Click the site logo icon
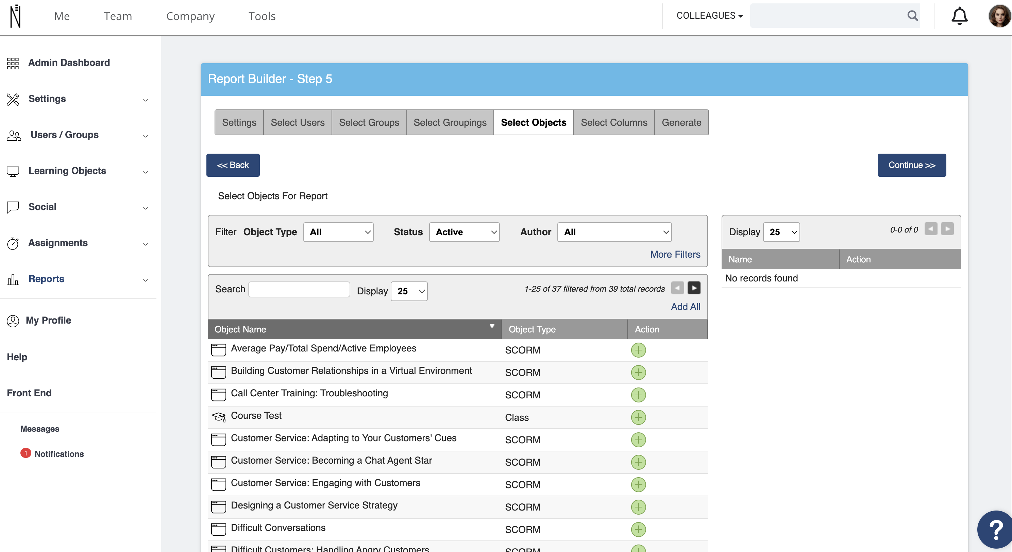This screenshot has width=1012, height=552. click(15, 16)
